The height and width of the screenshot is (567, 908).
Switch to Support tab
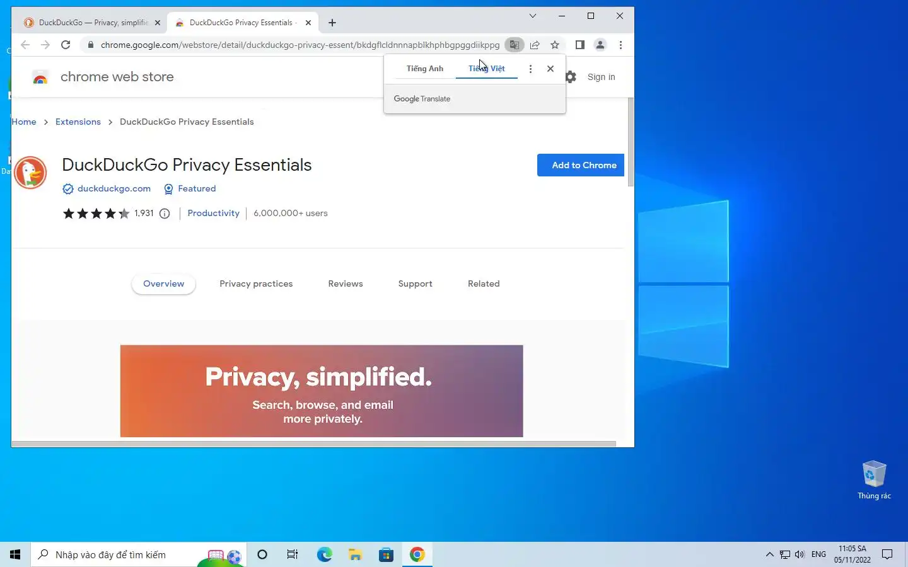pos(415,283)
